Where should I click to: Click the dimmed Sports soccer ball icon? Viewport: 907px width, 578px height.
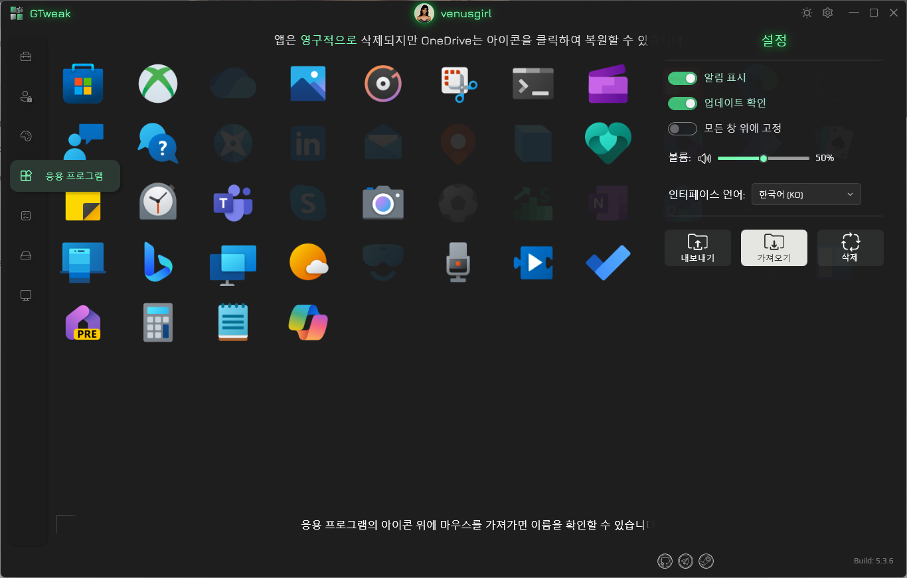tap(458, 203)
